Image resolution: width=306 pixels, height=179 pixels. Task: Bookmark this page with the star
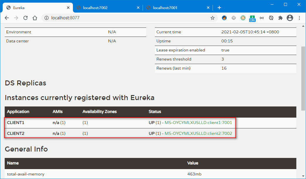pos(213,18)
